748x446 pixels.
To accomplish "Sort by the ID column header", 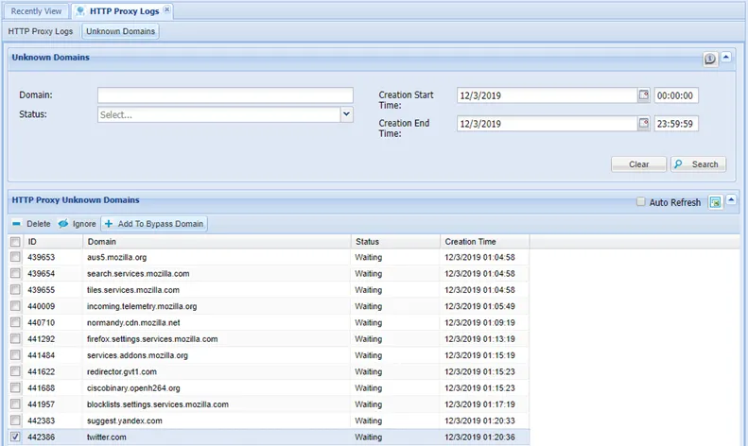I will point(52,242).
